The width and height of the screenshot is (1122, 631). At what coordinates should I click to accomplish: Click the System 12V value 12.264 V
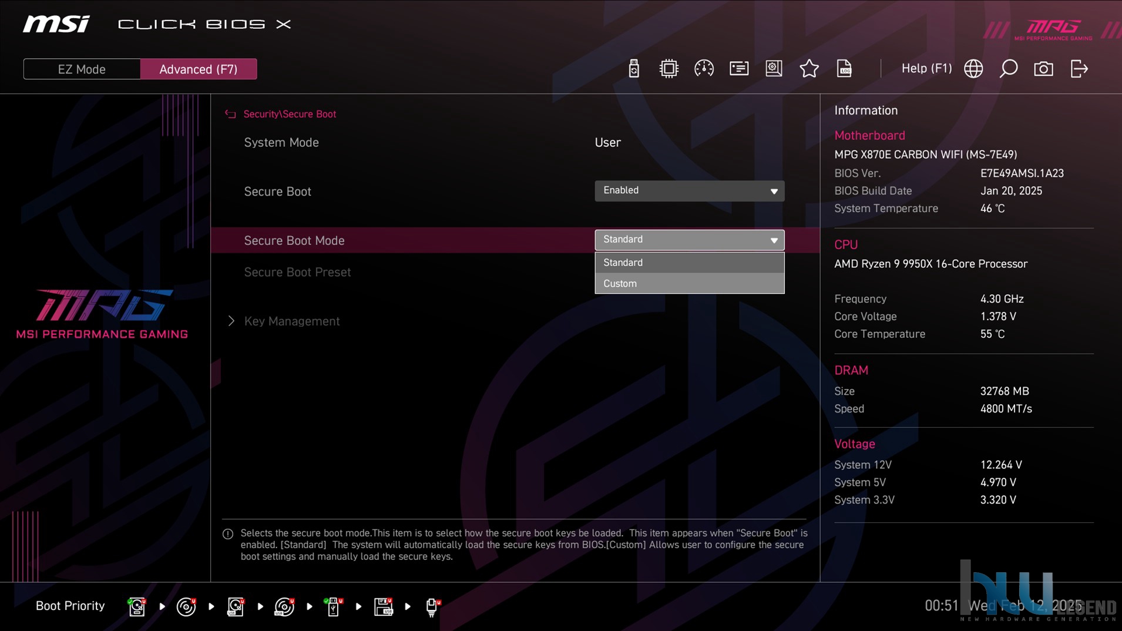click(1001, 465)
